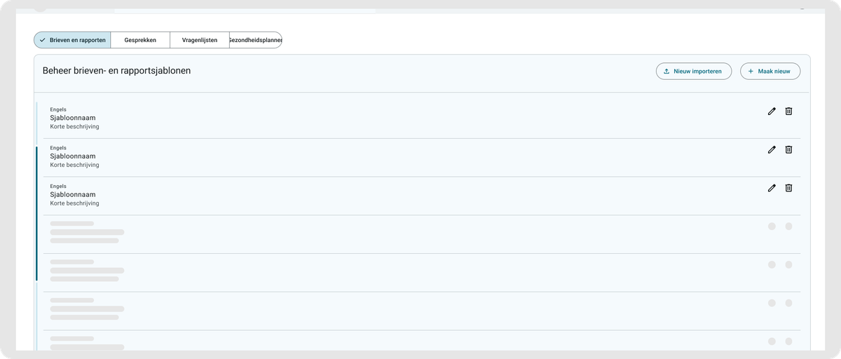The width and height of the screenshot is (841, 359).
Task: Open the first Sjabloonnaam template row
Action: pos(73,118)
